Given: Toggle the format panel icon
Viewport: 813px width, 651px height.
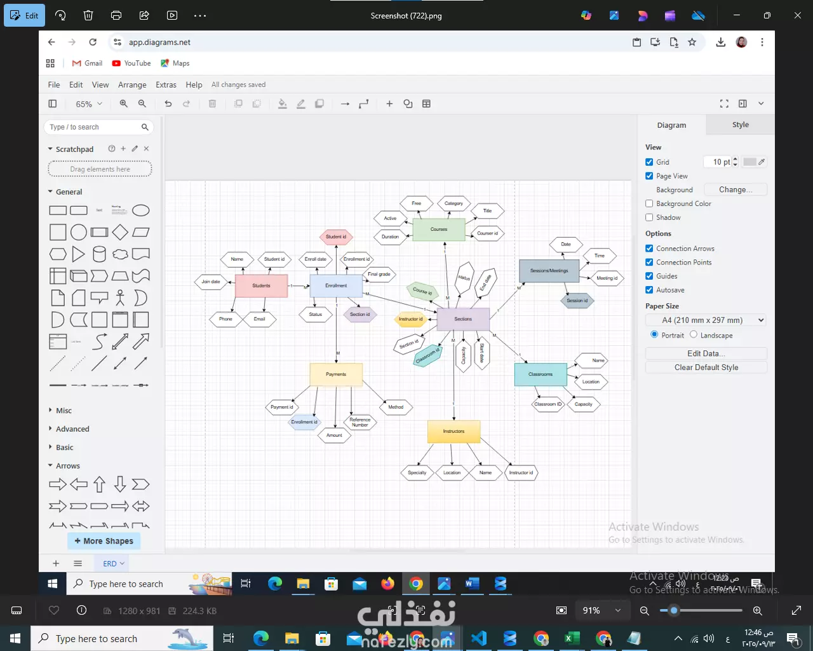Looking at the screenshot, I should tap(742, 104).
